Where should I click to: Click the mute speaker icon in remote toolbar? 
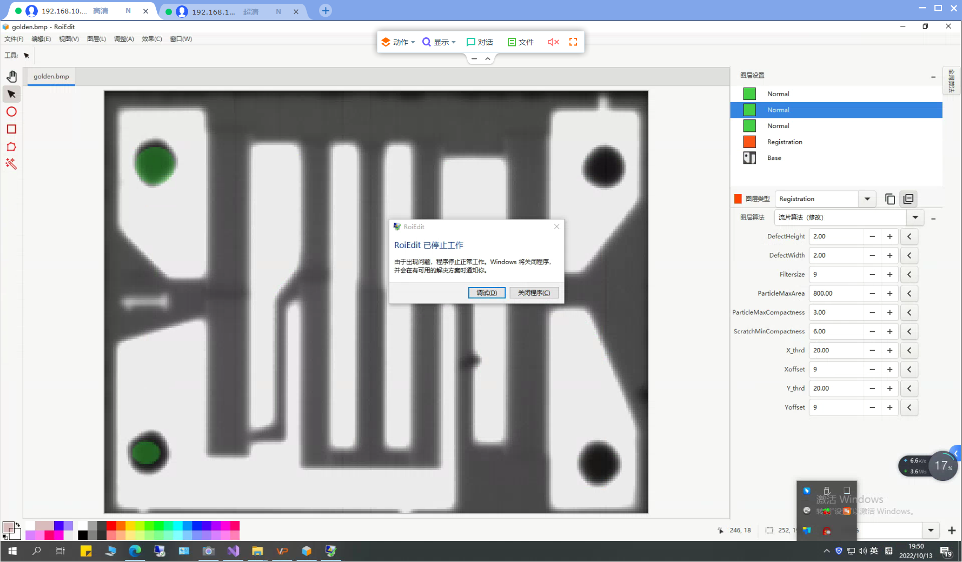[553, 42]
